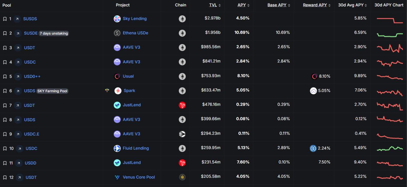Viewport: 407px width, 187px height.
Task: Click the JustLend logo on the USDT row
Action: 117,105
